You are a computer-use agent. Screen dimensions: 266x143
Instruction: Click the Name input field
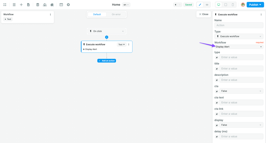tap(239, 25)
